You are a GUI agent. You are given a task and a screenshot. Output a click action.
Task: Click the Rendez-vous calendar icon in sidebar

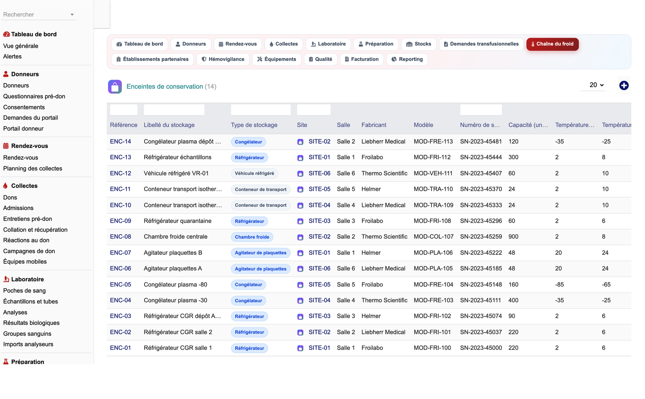(6, 146)
